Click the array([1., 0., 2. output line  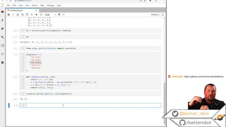coord(46,42)
